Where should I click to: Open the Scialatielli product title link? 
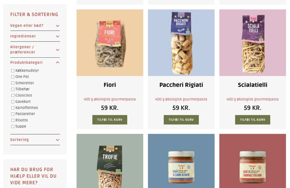[252, 85]
